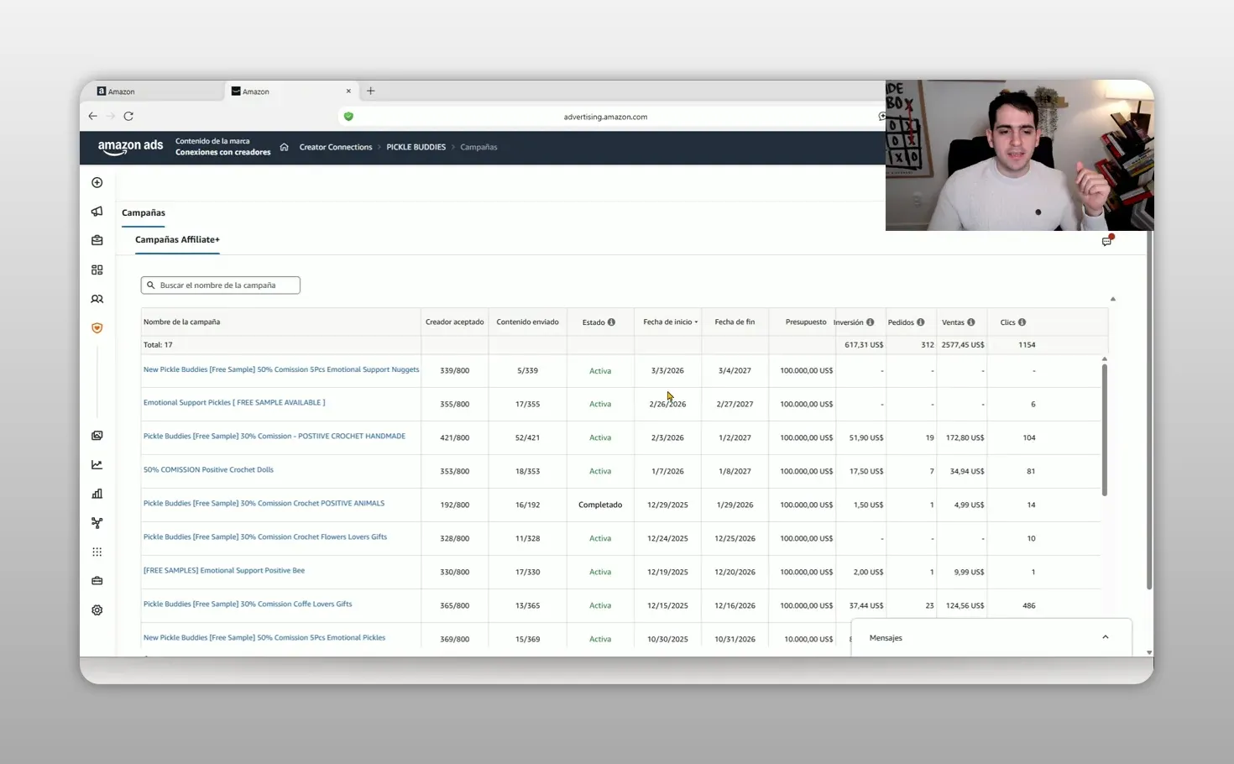Viewport: 1234px width, 764px height.
Task: Click the Amazon Ads logo
Action: tap(130, 147)
